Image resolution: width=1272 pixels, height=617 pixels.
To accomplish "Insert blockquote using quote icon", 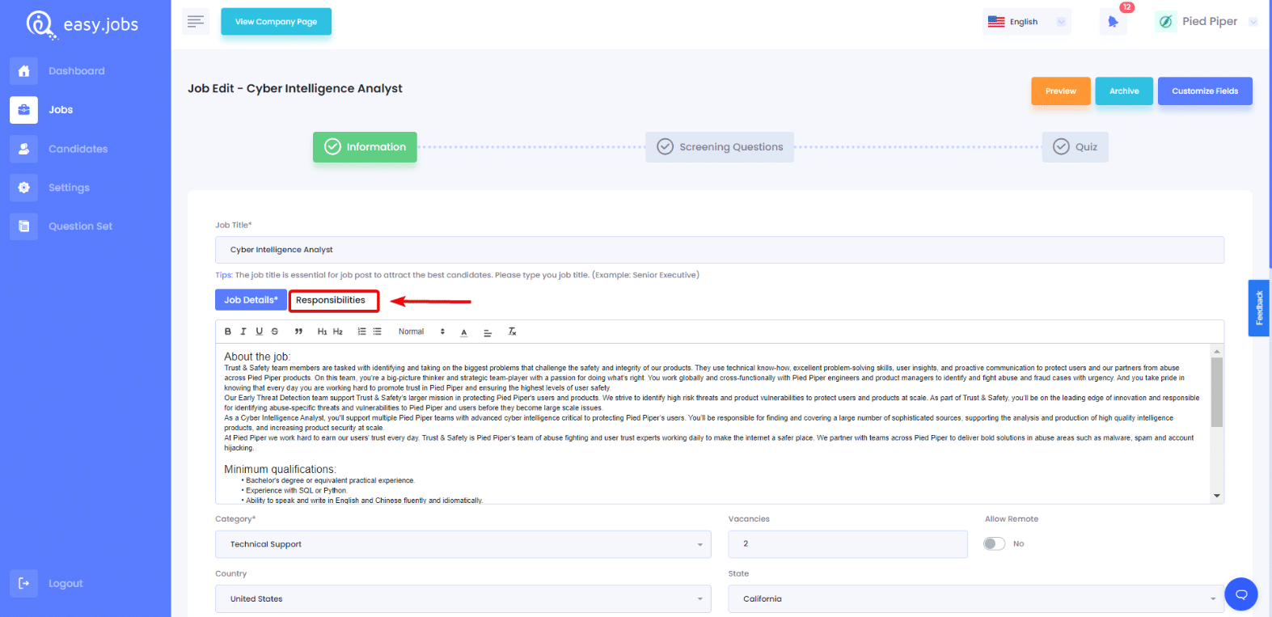I will pyautogui.click(x=298, y=332).
